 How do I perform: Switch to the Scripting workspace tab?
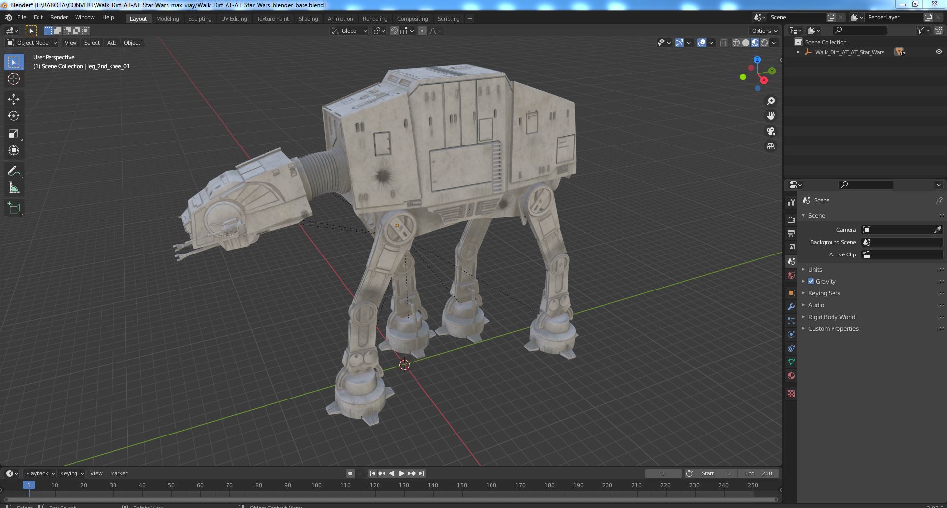coord(448,18)
